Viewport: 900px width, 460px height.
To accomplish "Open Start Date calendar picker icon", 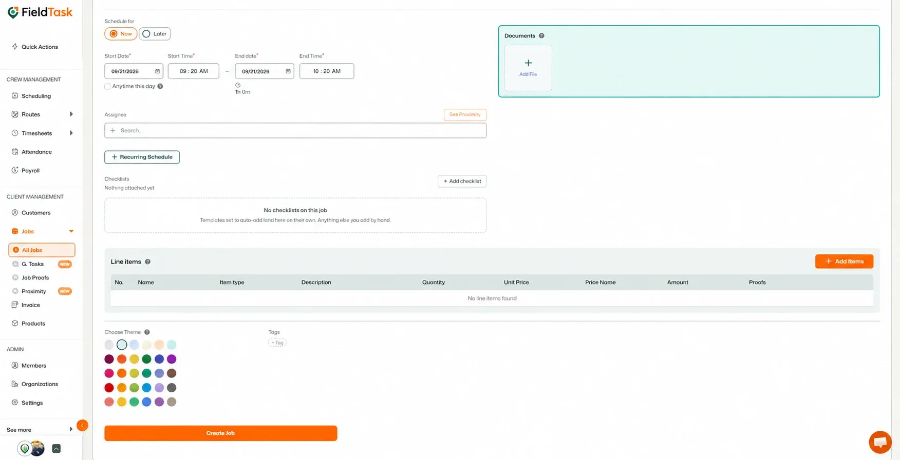I will coord(157,71).
